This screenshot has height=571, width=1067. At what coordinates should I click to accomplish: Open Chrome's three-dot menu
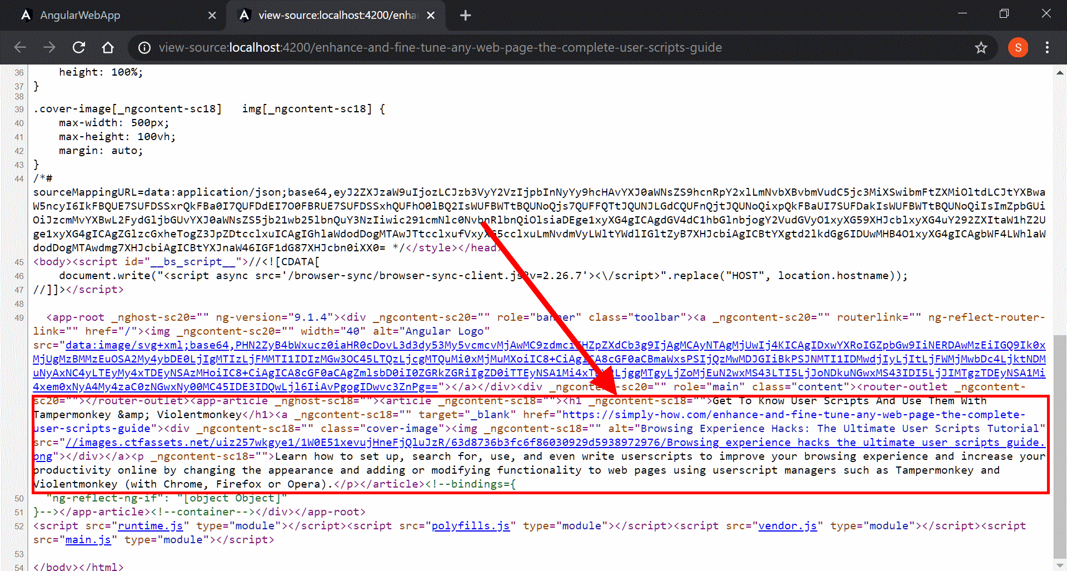(1047, 48)
